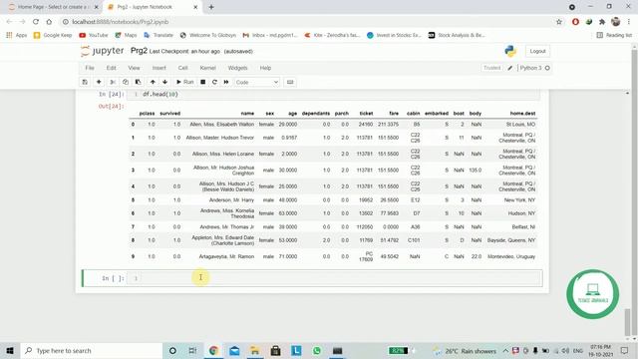The height and width of the screenshot is (359, 638).
Task: Click the name 'Anderson, Mr. Harry'
Action: click(x=231, y=200)
